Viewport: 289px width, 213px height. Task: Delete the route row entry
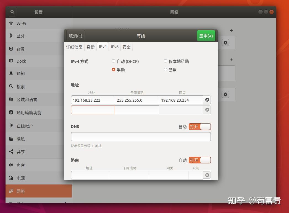coord(207,175)
